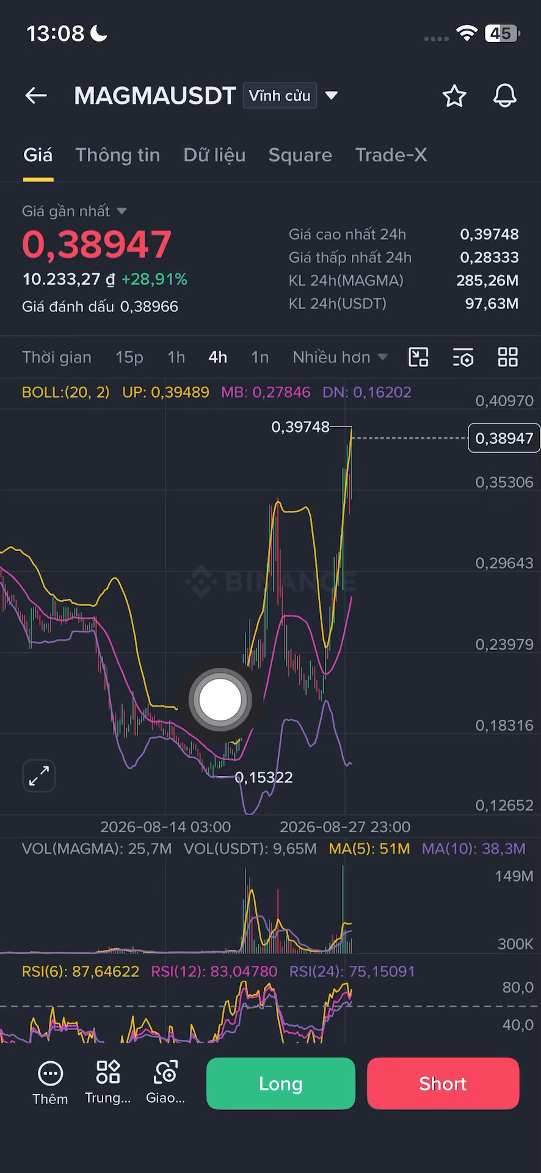The width and height of the screenshot is (541, 1173).
Task: Tap the RSI(6): 87,64622 label
Action: coord(81,971)
